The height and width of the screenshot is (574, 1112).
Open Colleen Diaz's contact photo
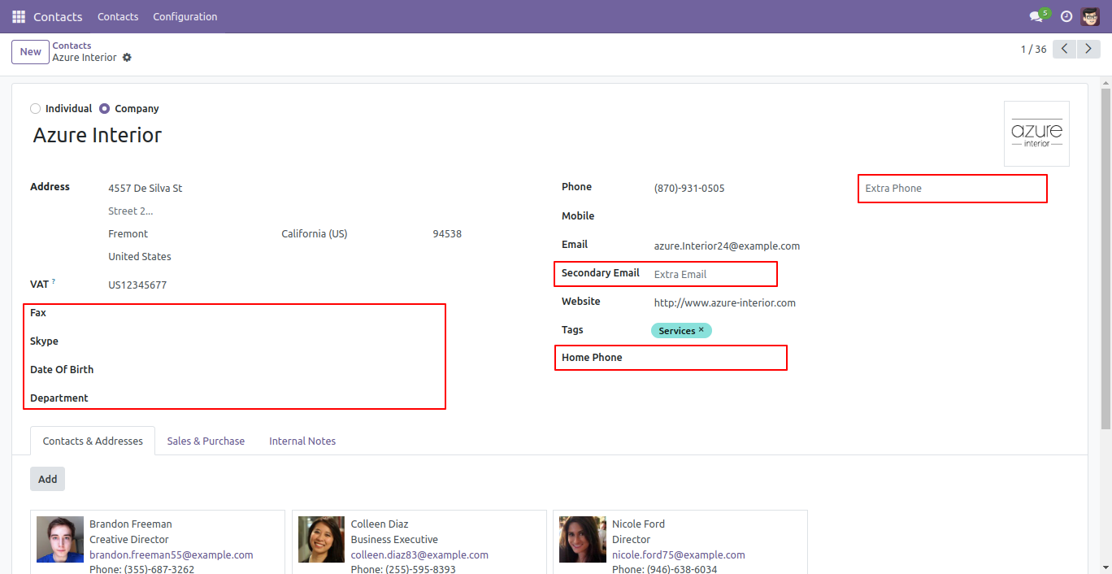coord(322,540)
